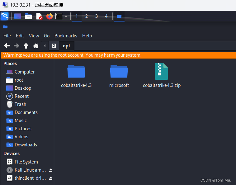Click the show desktop panel icon

18,16
